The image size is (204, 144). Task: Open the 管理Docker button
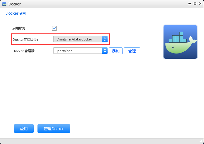[x=54, y=129]
